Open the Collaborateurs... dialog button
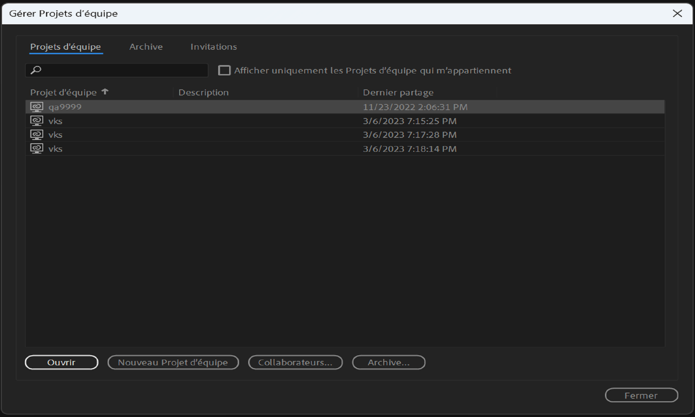Screen dimensions: 695x417 [x=295, y=362]
